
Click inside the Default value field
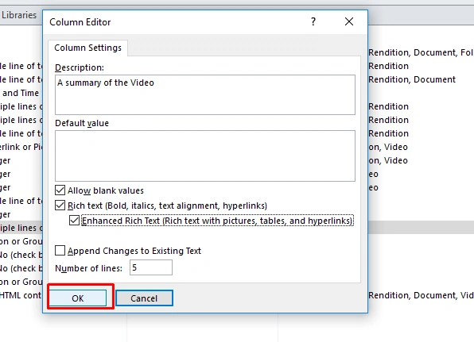(205, 156)
